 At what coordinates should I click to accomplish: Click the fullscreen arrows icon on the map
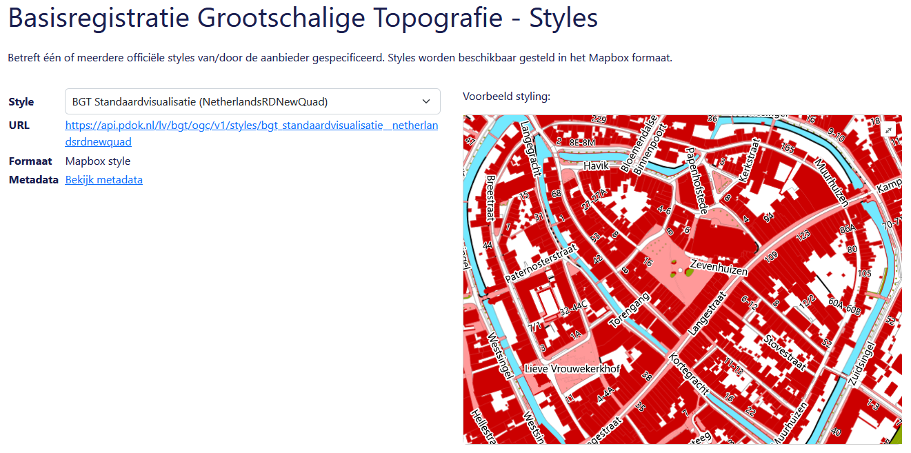(x=889, y=129)
